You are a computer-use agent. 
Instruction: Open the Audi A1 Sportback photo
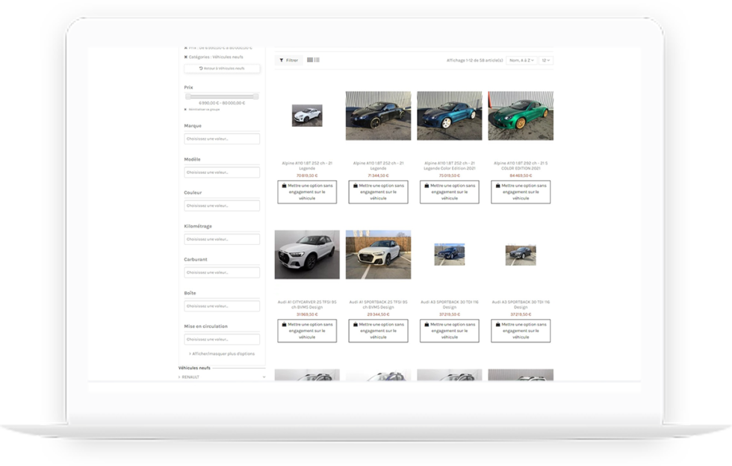click(x=378, y=255)
